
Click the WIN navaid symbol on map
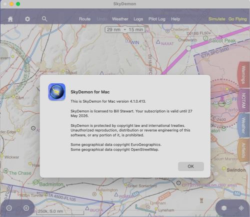coord(127,40)
